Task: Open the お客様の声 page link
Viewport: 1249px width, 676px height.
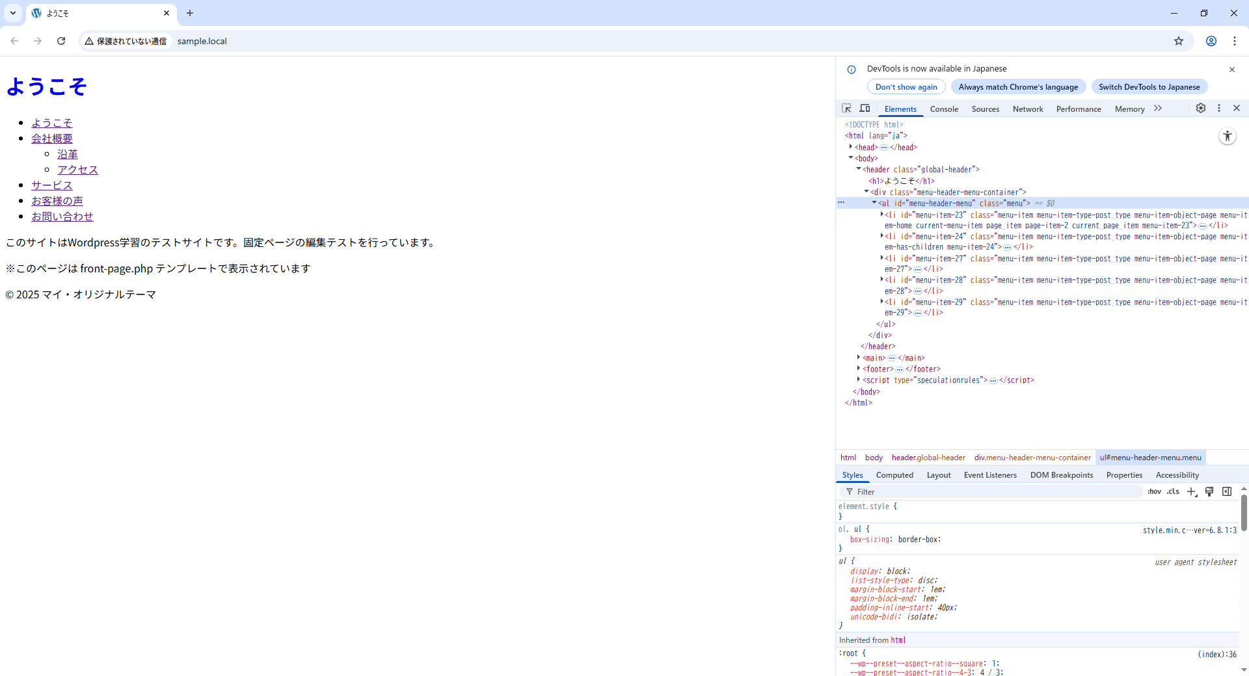Action: [57, 201]
